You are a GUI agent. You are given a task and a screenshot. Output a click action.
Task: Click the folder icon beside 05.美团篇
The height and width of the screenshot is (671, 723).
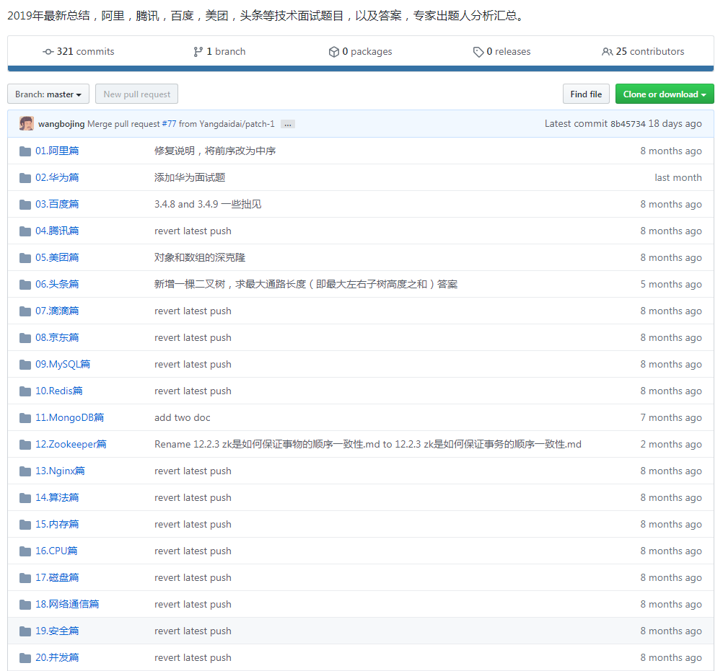25,258
